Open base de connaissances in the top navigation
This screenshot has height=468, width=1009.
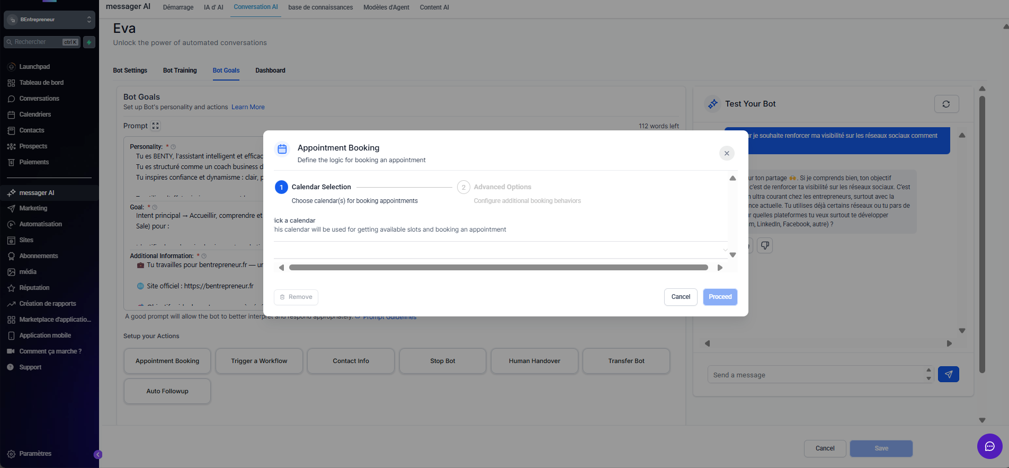coord(320,7)
